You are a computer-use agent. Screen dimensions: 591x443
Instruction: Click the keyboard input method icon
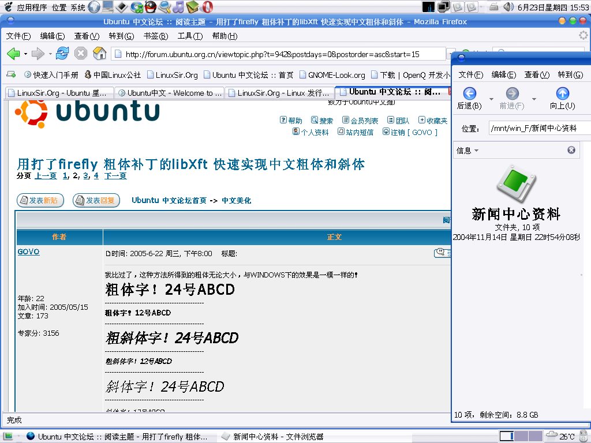coord(494,7)
